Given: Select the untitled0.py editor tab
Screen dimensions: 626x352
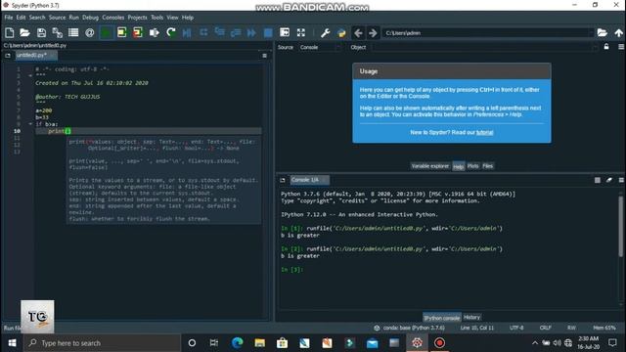Looking at the screenshot, I should tap(35, 55).
